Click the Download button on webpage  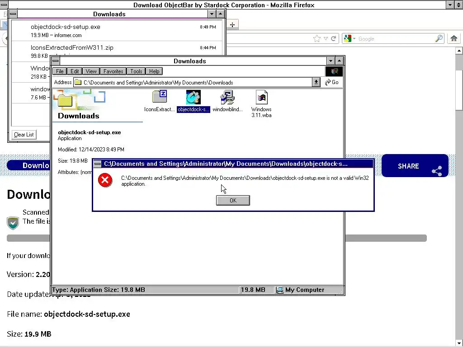(28, 165)
